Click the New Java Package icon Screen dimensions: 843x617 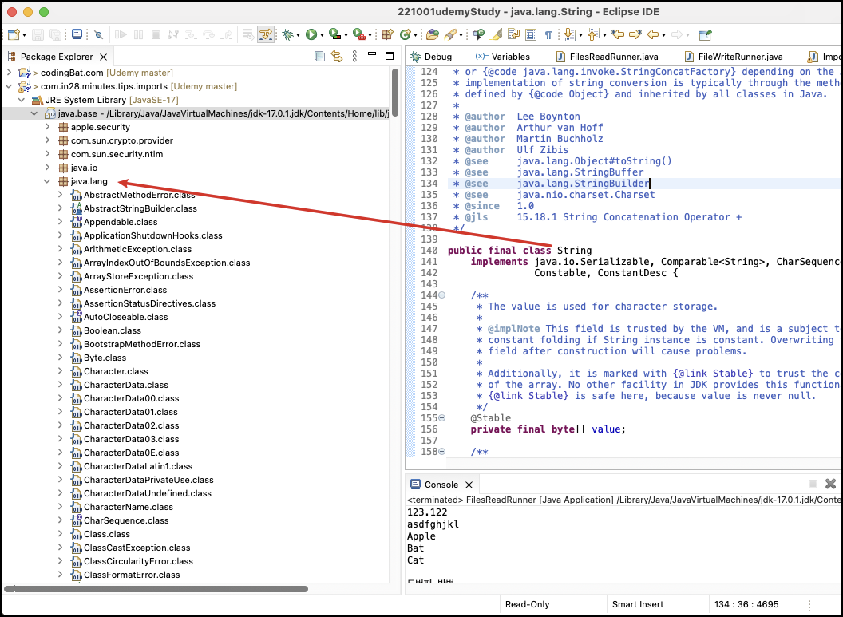pyautogui.click(x=387, y=34)
